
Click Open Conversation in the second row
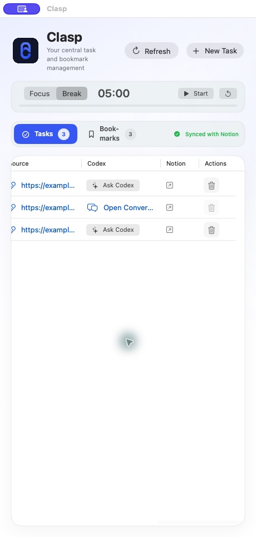120,207
